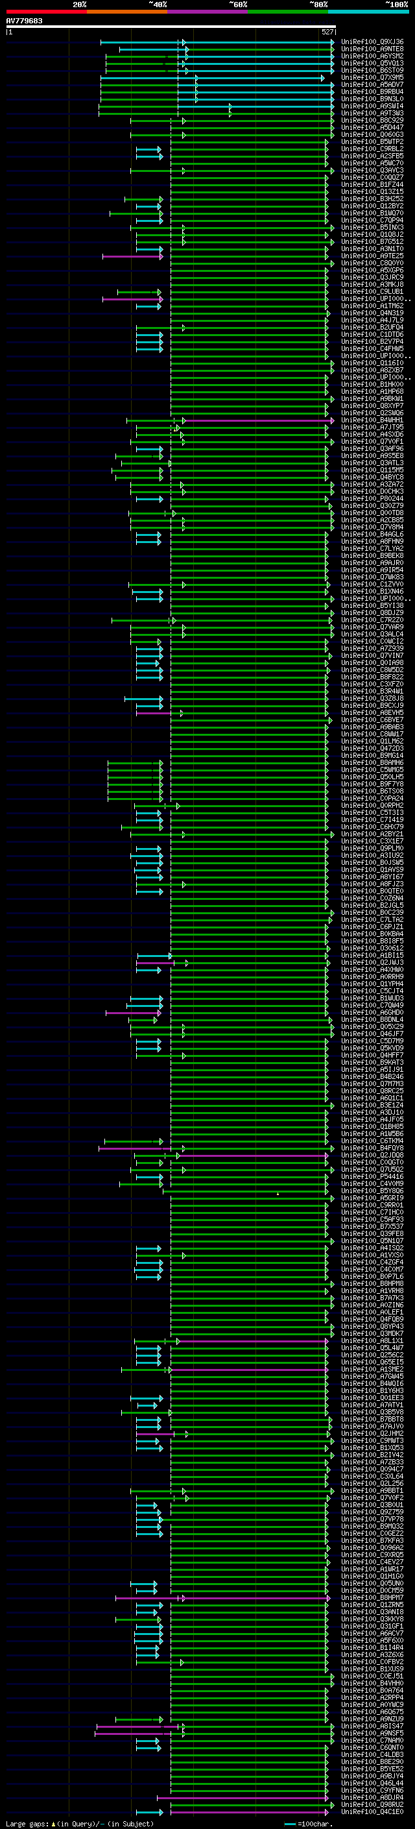Open the UniRef100_A9SWI4 entry
The image size is (415, 1829).
click(372, 106)
